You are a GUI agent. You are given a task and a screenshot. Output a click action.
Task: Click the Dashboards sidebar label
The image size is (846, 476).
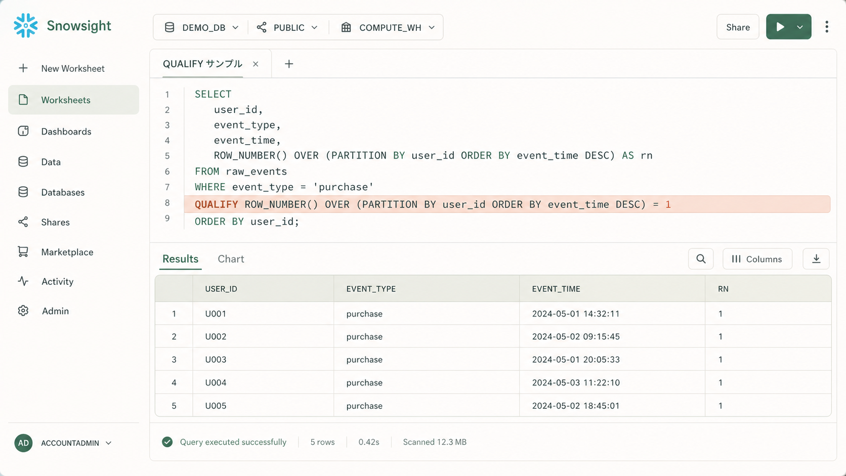66,132
